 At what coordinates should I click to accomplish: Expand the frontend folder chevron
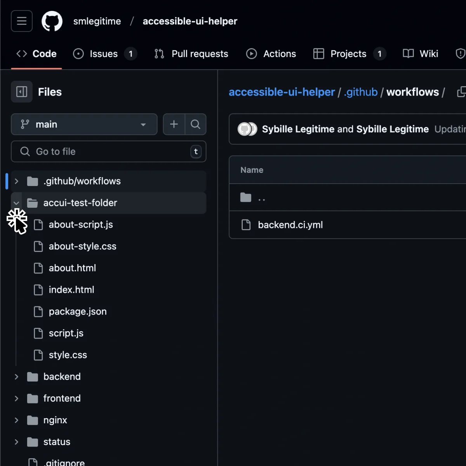tap(16, 398)
